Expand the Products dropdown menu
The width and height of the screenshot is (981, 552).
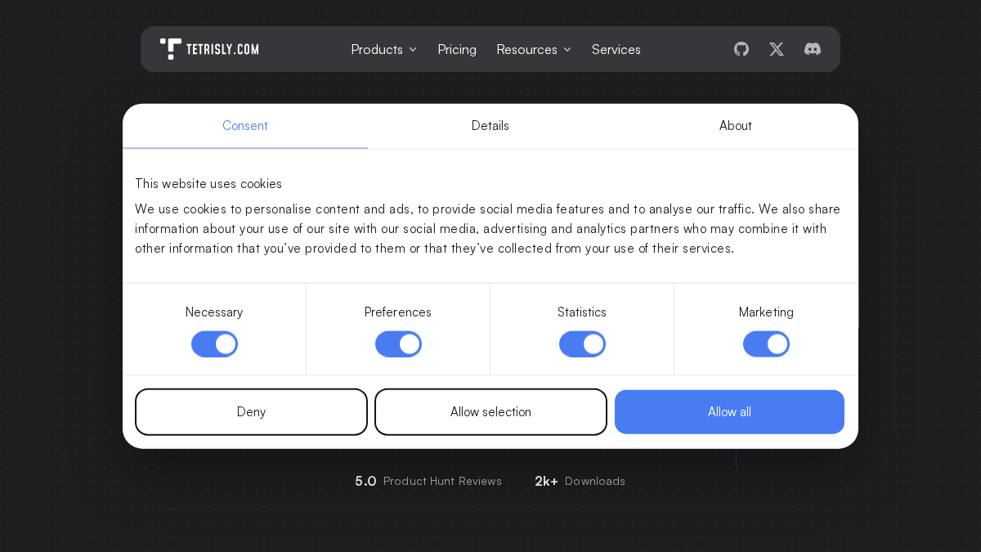tap(384, 49)
